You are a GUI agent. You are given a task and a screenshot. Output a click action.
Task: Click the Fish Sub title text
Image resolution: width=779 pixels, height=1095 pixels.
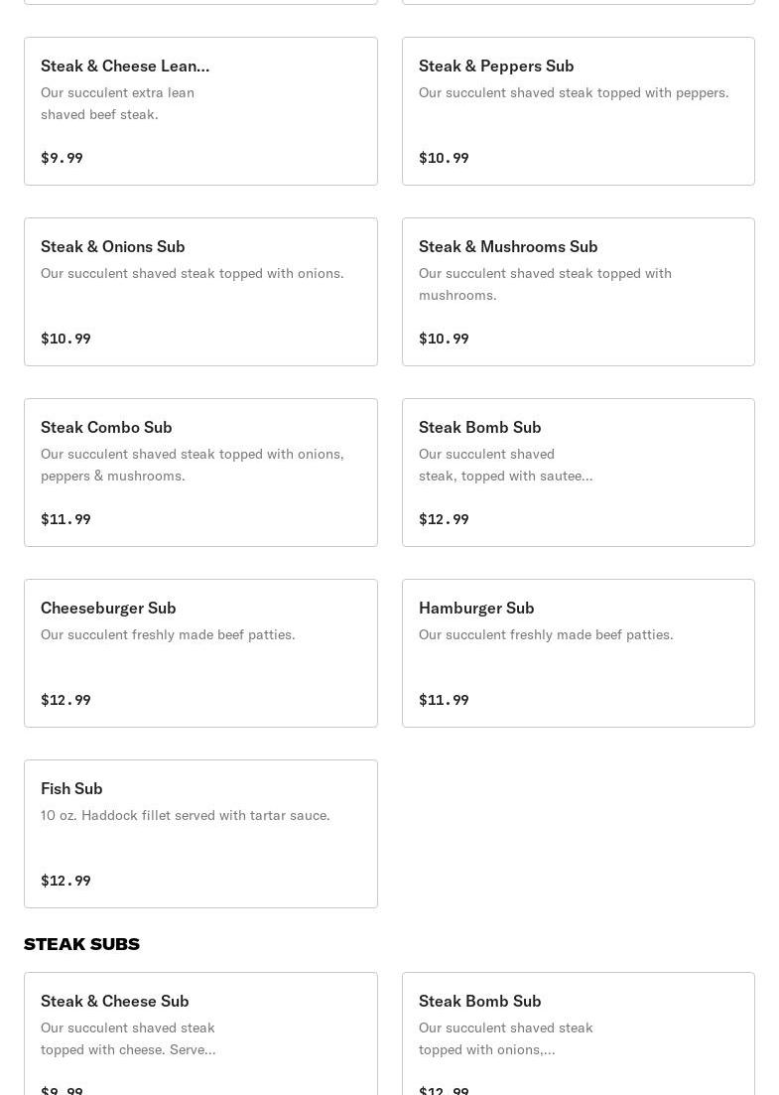point(71,788)
